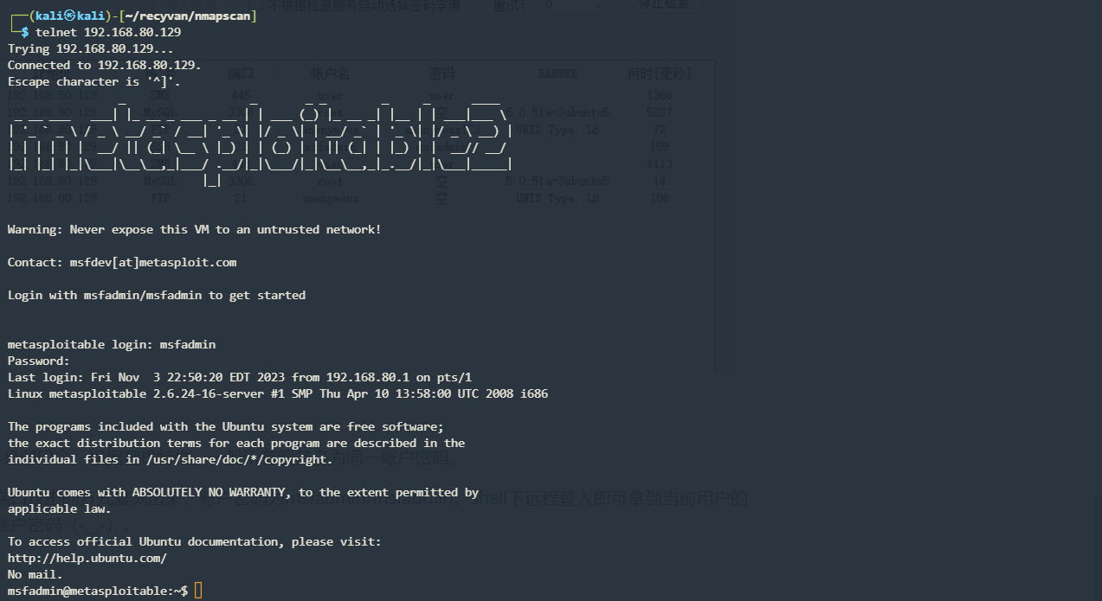Screen dimensions: 1102x601
Task: Select the faint FTP anonymous result row
Action: coord(329,198)
